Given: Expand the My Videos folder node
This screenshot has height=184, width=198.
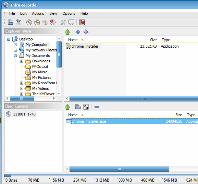Looking at the screenshot, I should tap(22, 89).
